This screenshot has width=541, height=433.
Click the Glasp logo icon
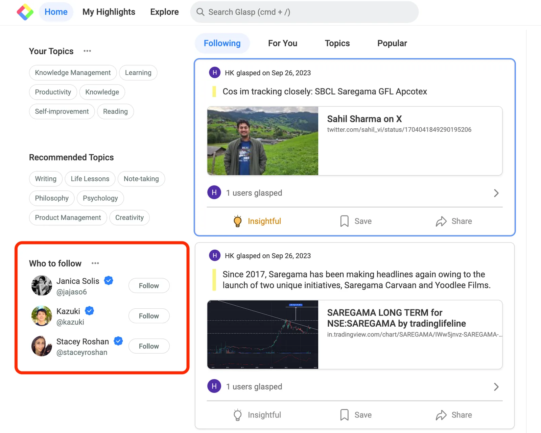[25, 12]
